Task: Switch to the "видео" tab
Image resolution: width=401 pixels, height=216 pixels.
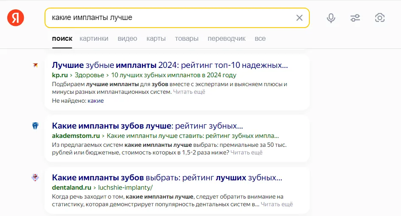Action: (x=127, y=39)
